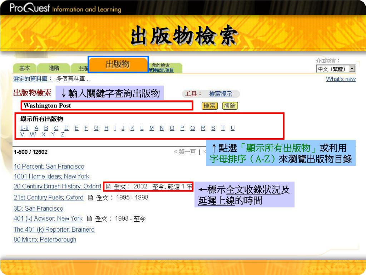Switch to the 進階 search tab
The height and width of the screenshot is (275, 366).
54,68
